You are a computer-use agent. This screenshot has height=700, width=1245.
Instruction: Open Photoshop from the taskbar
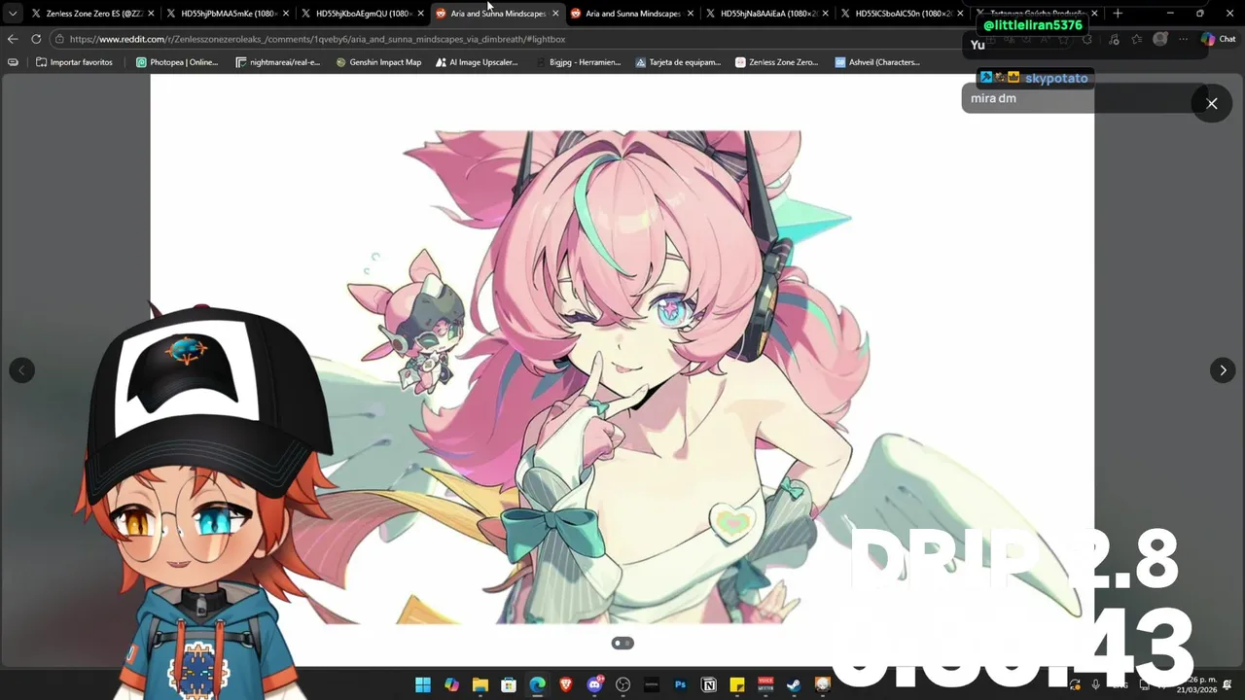(x=681, y=685)
